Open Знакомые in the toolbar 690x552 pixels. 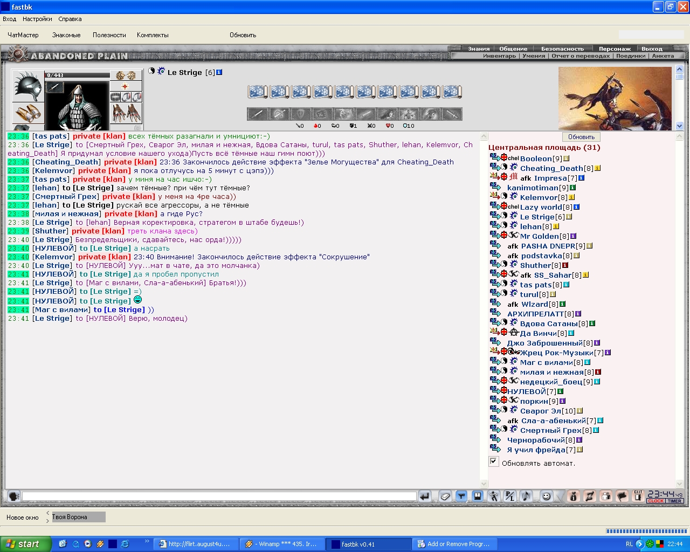coord(66,35)
